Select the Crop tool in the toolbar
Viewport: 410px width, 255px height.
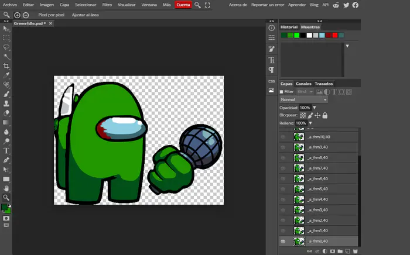(6, 66)
